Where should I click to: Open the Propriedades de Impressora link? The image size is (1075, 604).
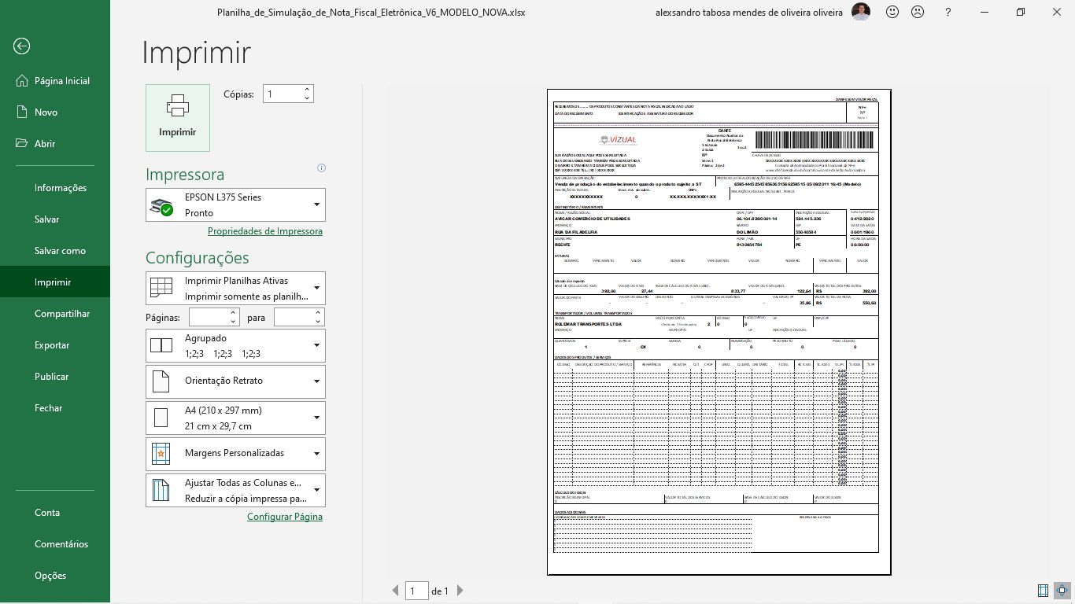pyautogui.click(x=264, y=231)
